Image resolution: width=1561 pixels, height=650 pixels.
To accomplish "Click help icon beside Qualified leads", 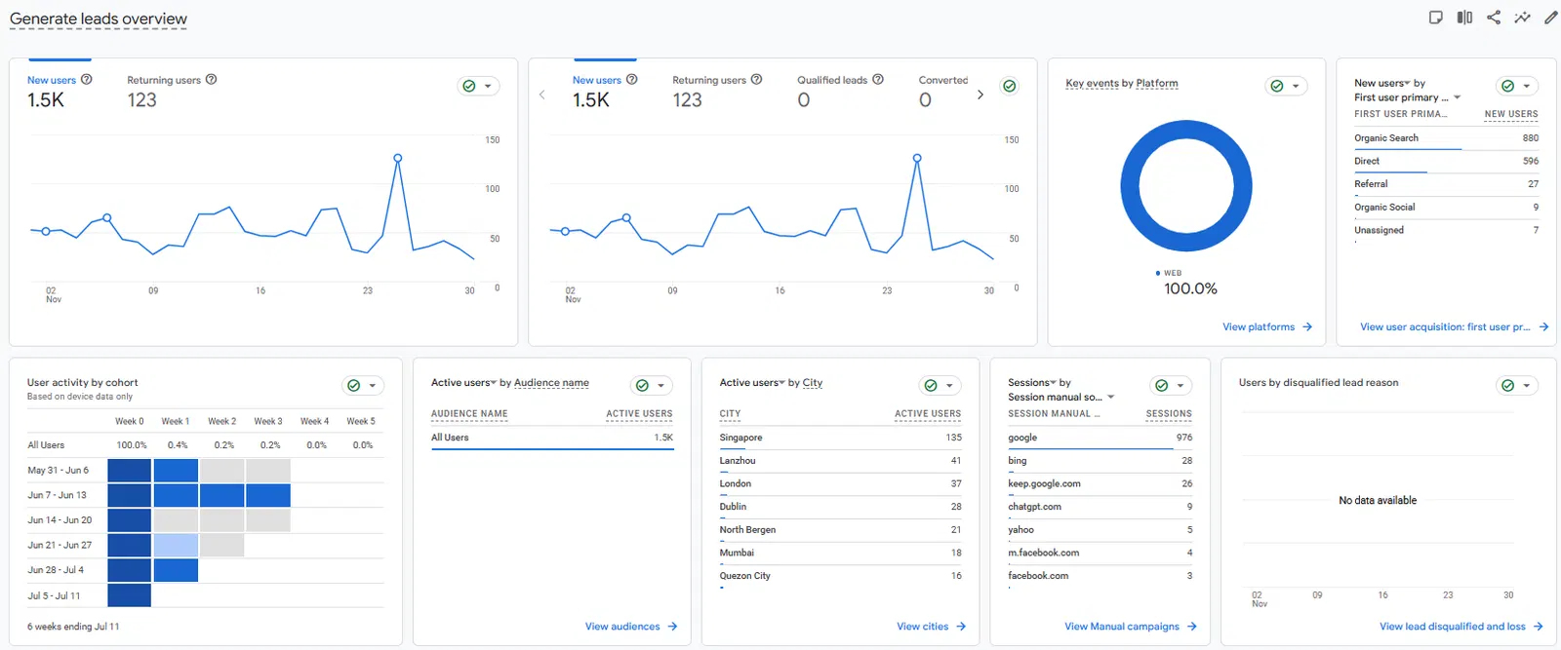I will point(878,80).
